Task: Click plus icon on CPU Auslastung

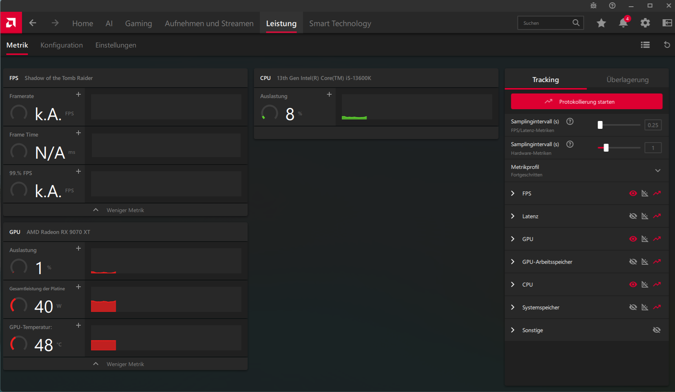Action: 329,94
